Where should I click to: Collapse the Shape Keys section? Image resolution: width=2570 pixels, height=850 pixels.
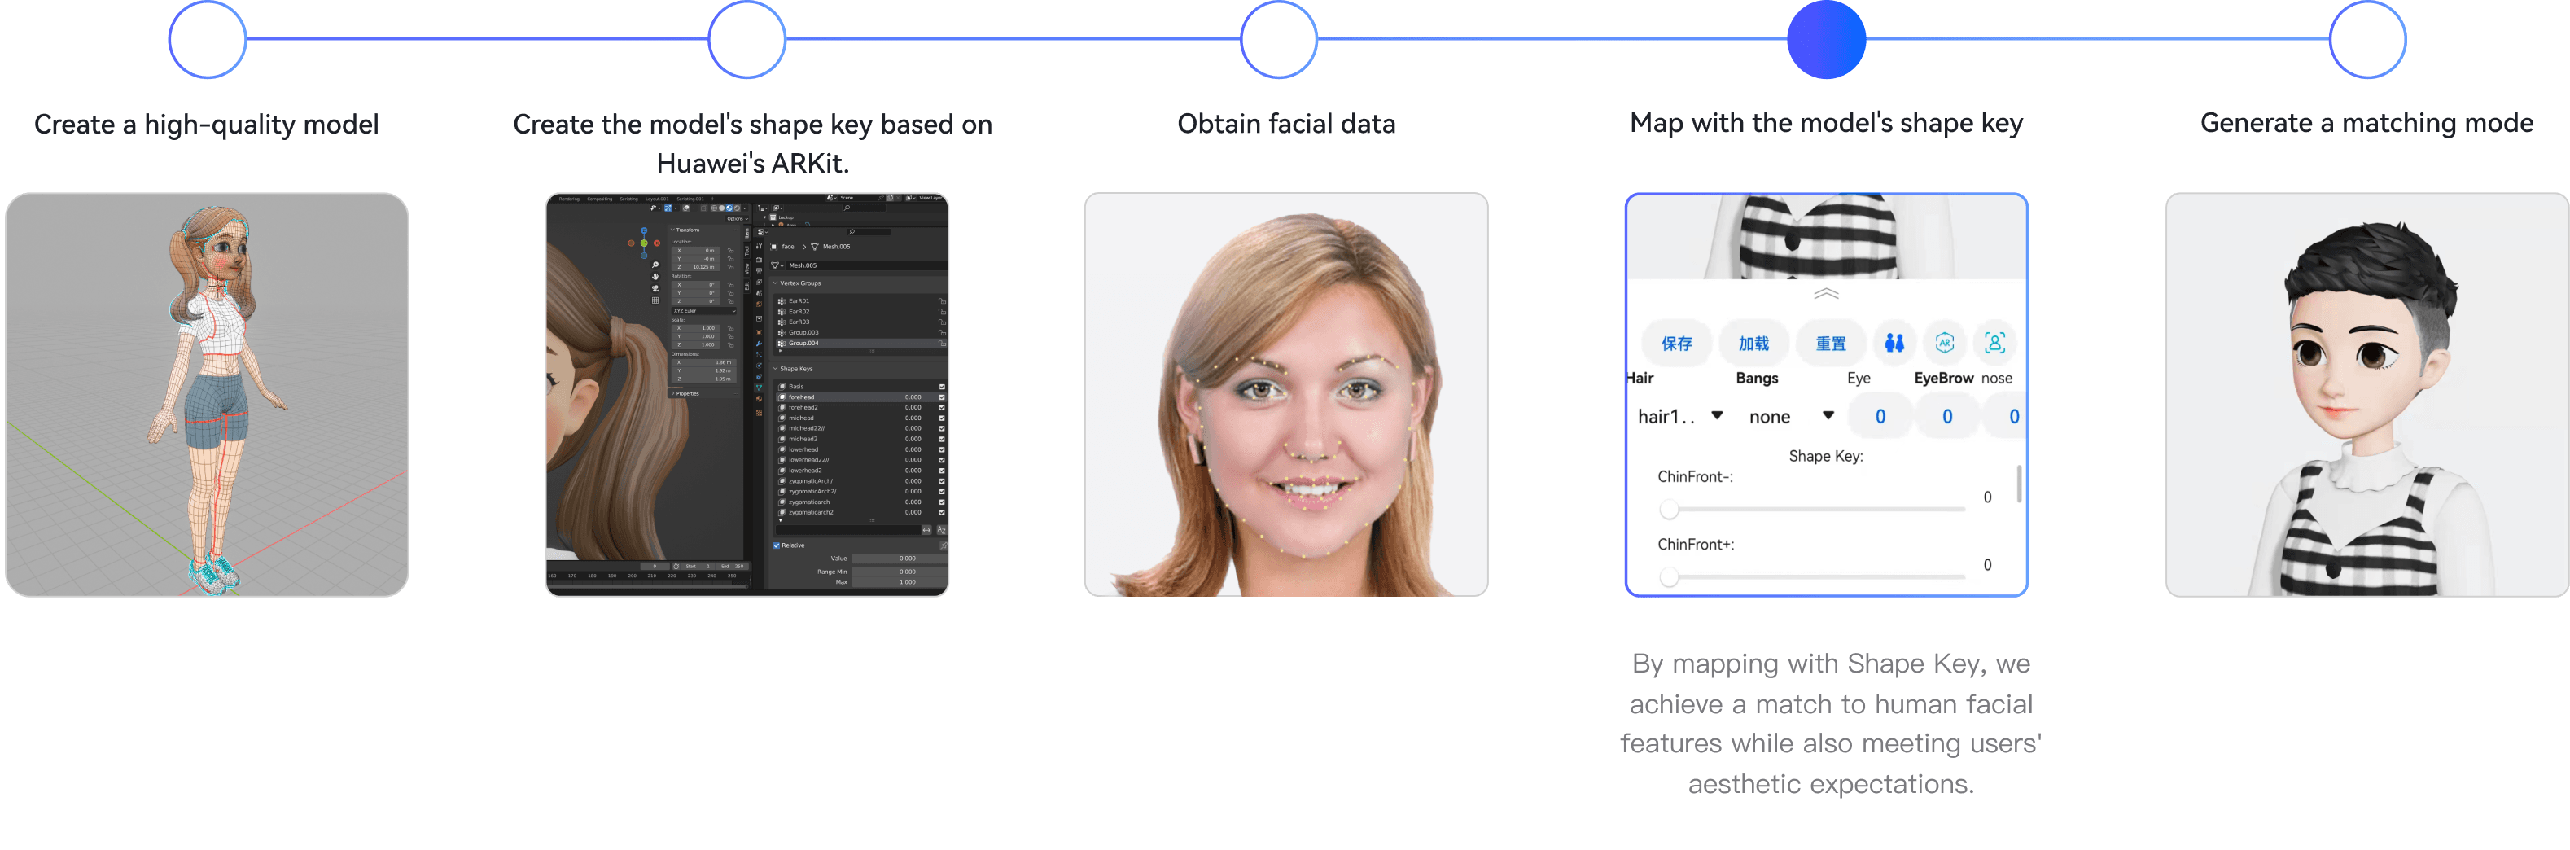pos(795,369)
